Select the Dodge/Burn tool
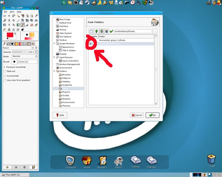222x177 pixels. pos(23,29)
